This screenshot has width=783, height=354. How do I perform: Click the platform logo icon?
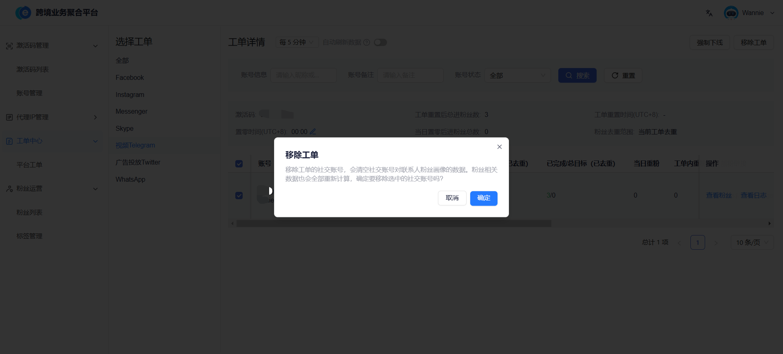tap(23, 13)
